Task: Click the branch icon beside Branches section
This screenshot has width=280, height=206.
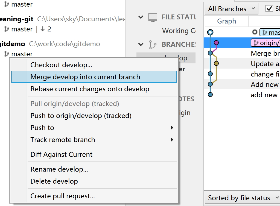Action: (x=153, y=45)
